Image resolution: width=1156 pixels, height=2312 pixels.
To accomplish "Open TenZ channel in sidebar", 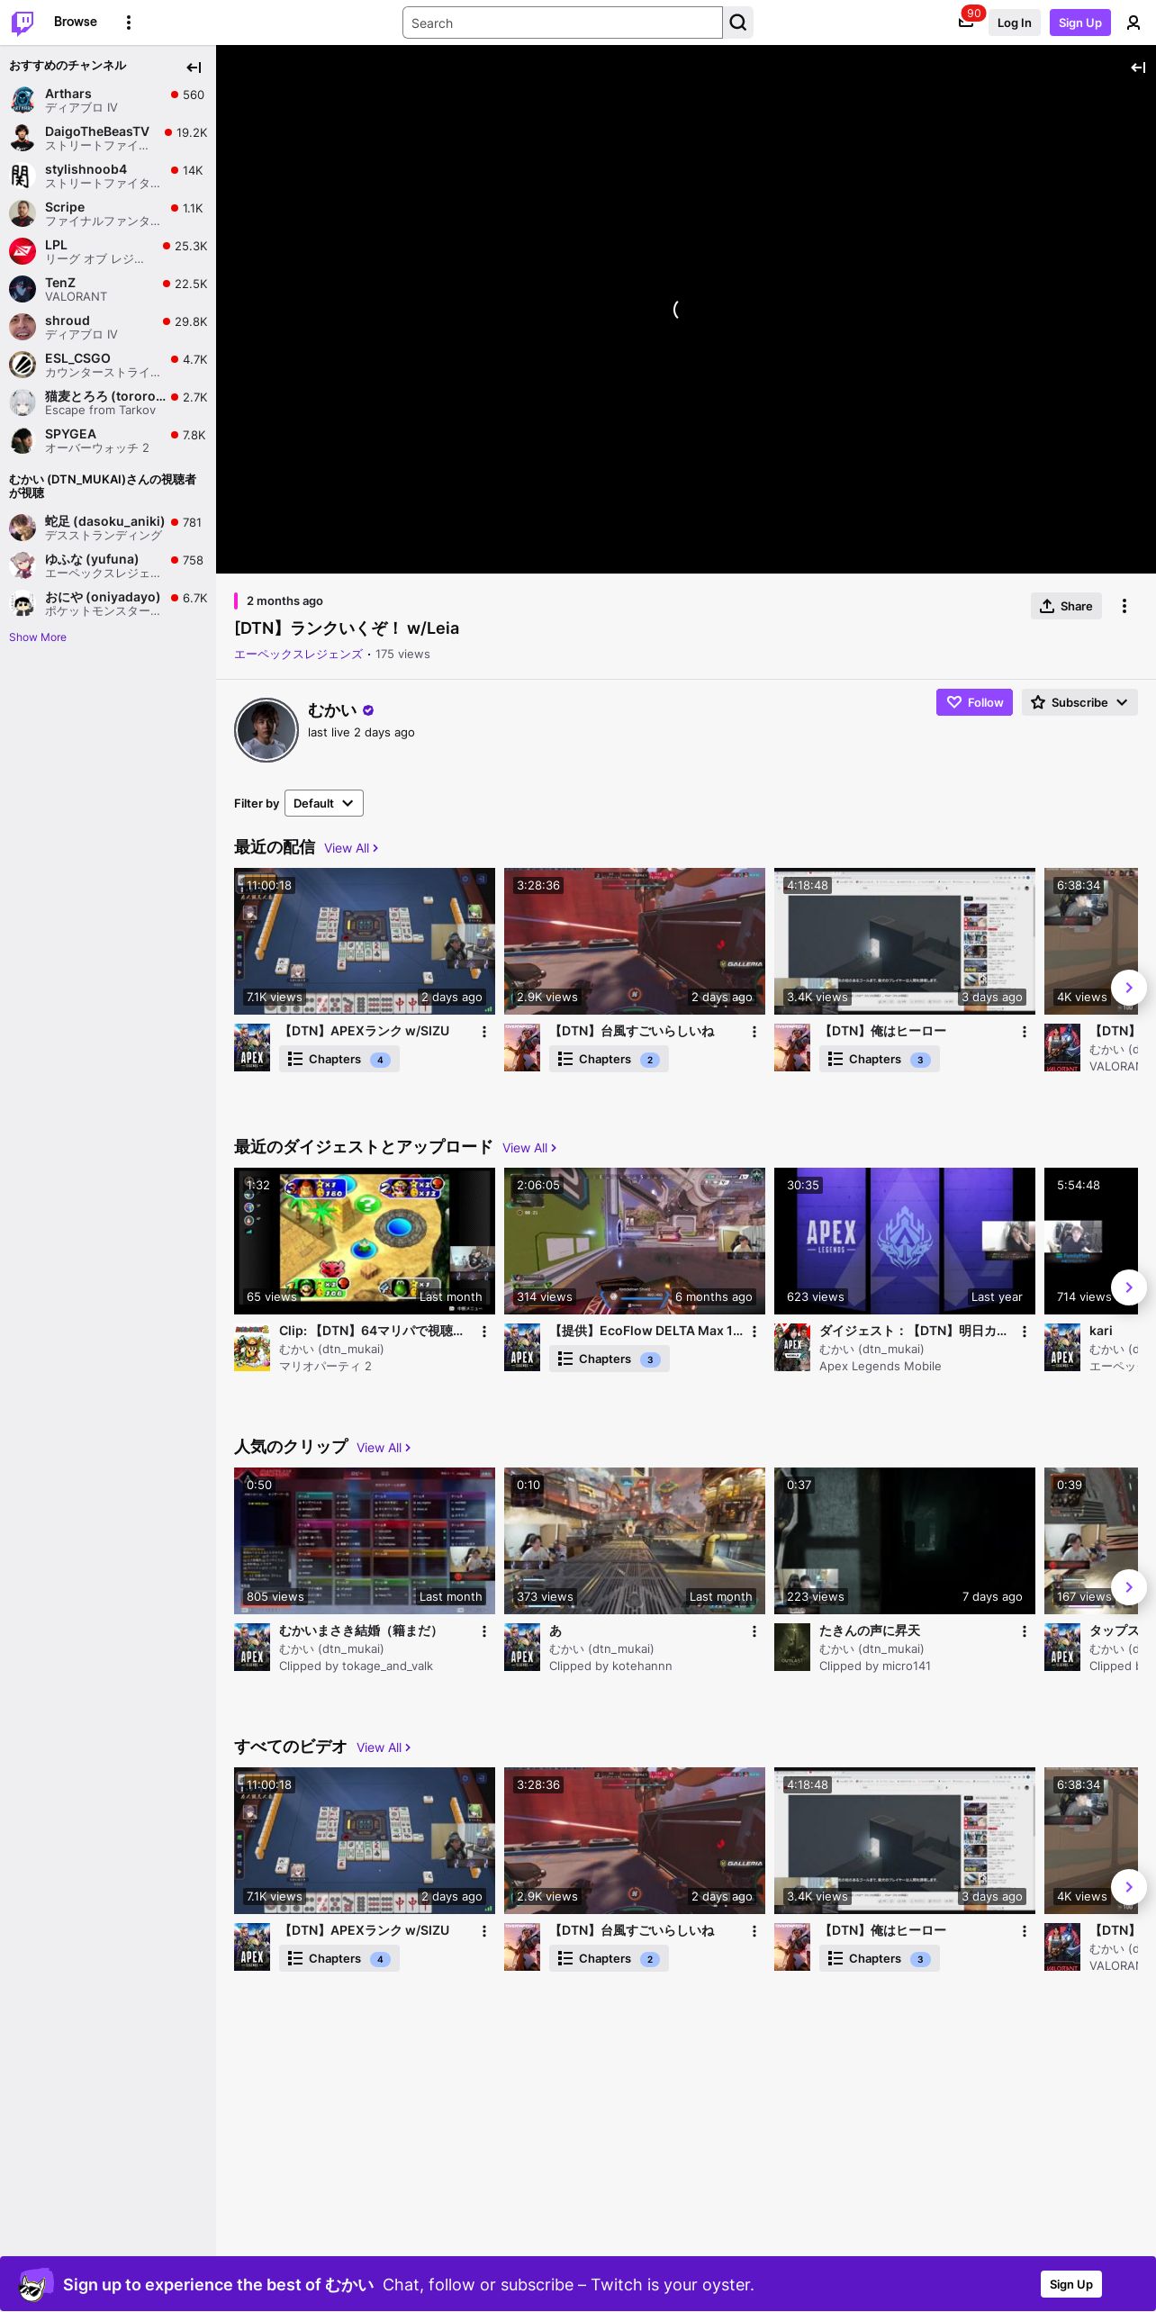I will pyautogui.click(x=108, y=289).
